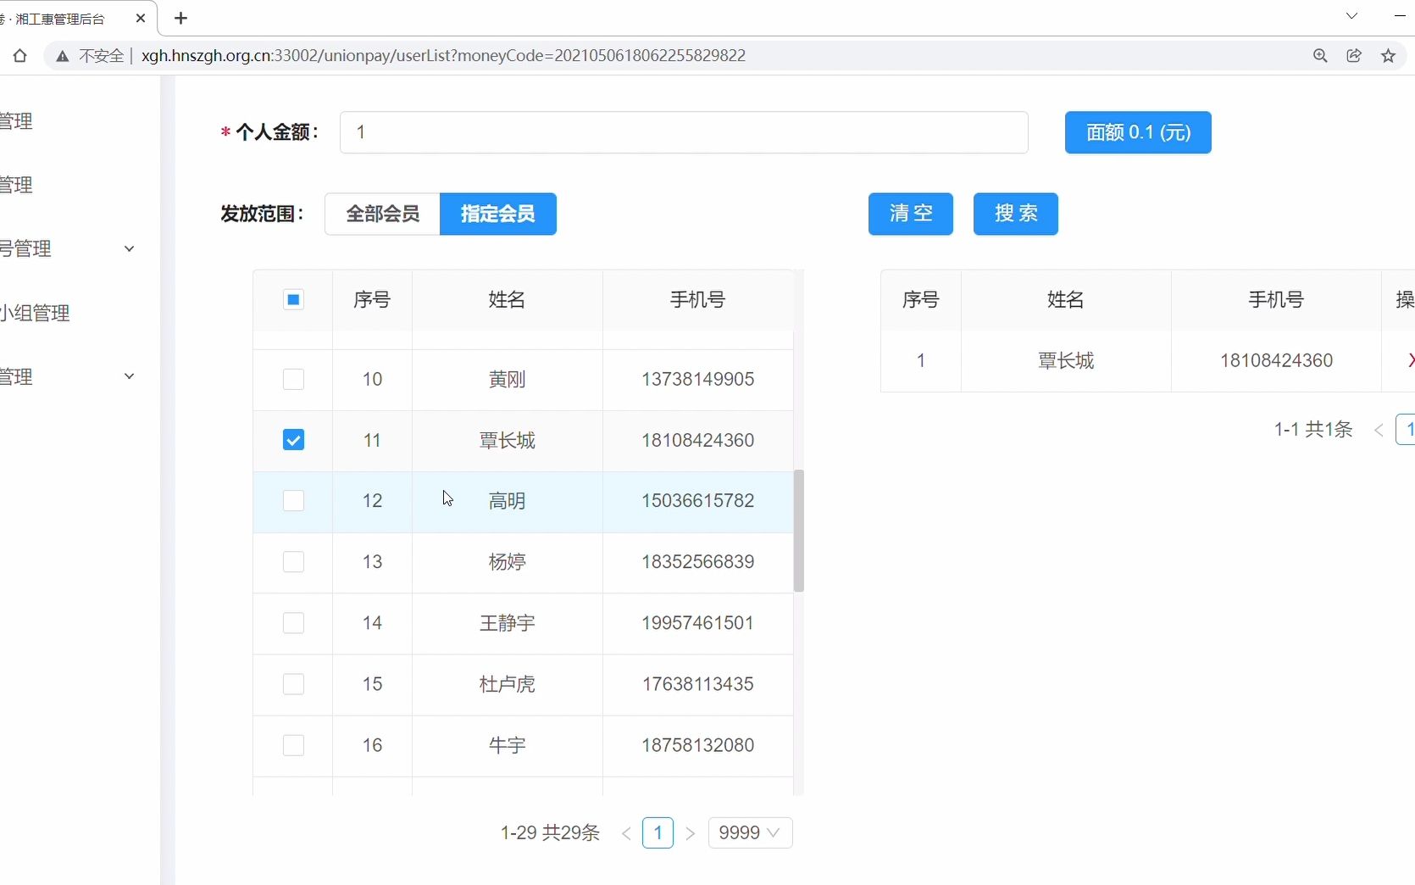This screenshot has height=885, width=1415.
Task: Click the name 黄刚 in row 10
Action: pos(508,379)
